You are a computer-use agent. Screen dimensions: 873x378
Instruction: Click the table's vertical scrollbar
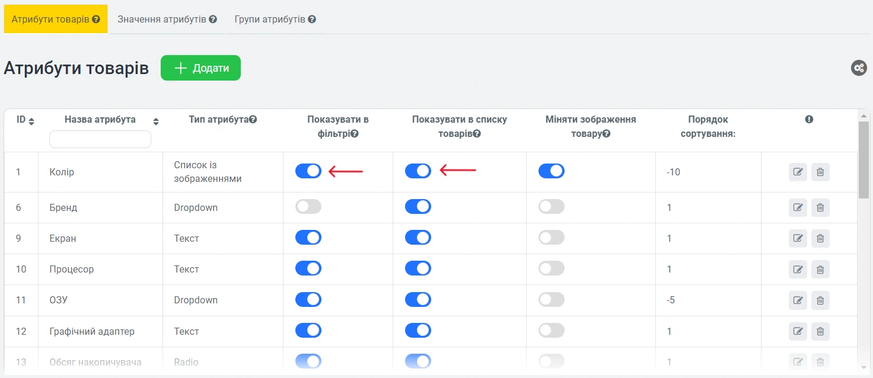click(x=863, y=166)
